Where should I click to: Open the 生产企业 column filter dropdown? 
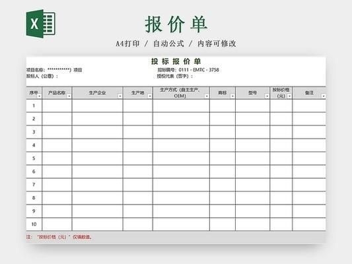pos(120,96)
